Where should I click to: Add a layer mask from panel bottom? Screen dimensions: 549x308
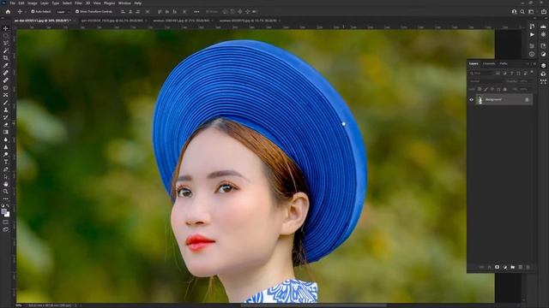(x=498, y=267)
